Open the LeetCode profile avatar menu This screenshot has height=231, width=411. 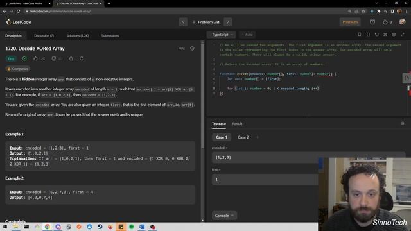point(403,22)
